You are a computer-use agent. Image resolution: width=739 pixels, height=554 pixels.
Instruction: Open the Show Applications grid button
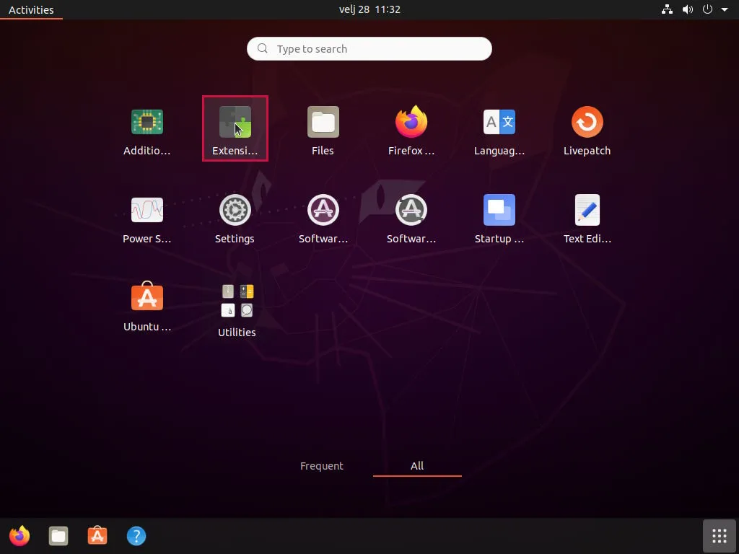pos(718,536)
